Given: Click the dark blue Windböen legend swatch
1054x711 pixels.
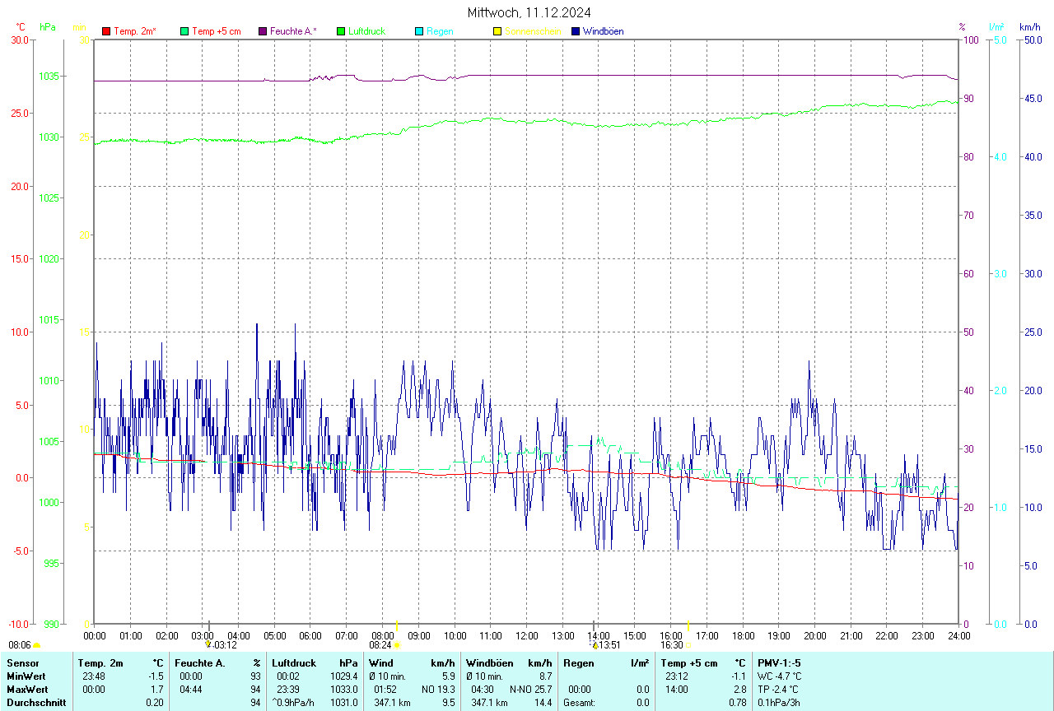Looking at the screenshot, I should click(x=576, y=31).
